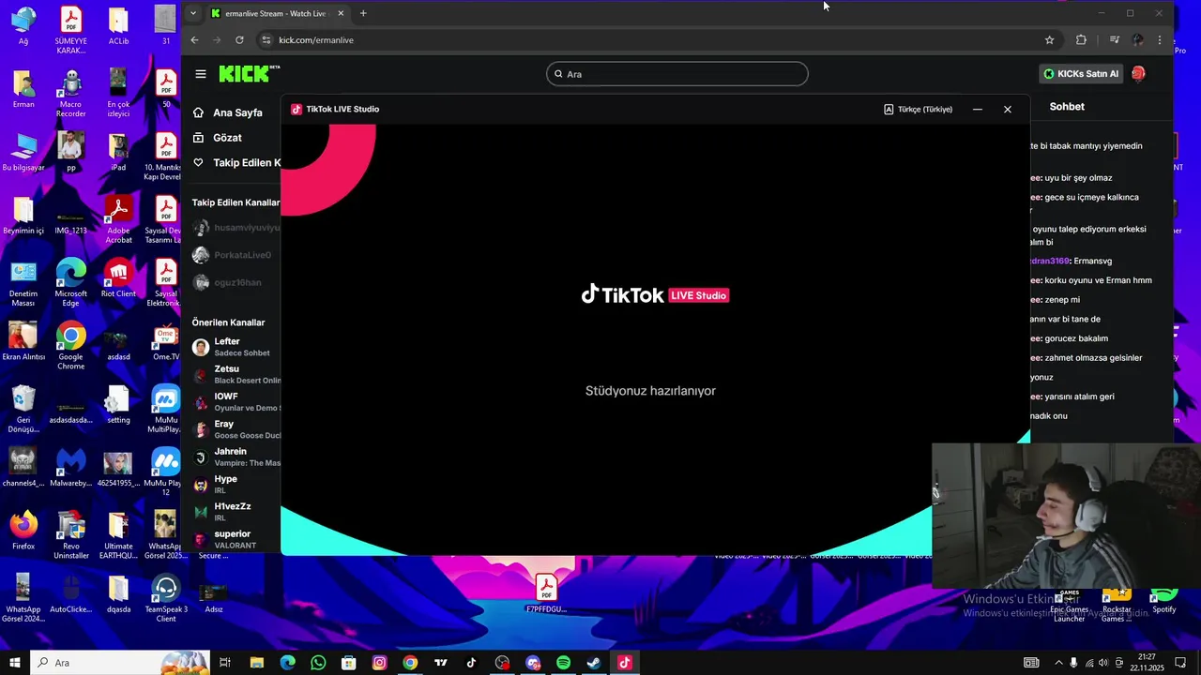Viewport: 1201px width, 675px height.
Task: Open Kick profile avatar menu
Action: click(x=1138, y=74)
